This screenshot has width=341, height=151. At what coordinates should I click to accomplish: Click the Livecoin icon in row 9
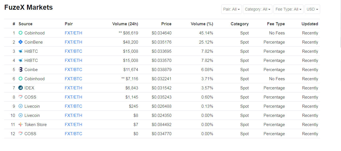point(21,106)
